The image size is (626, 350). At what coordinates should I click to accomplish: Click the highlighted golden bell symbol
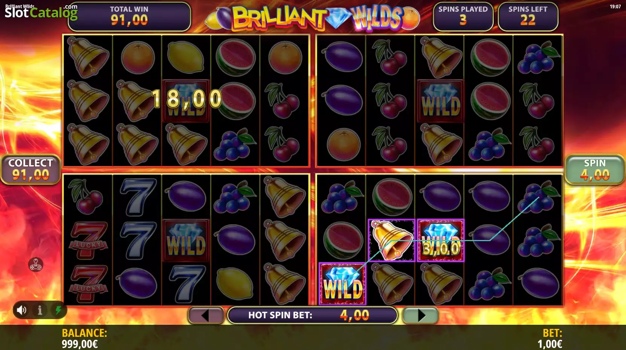click(392, 240)
